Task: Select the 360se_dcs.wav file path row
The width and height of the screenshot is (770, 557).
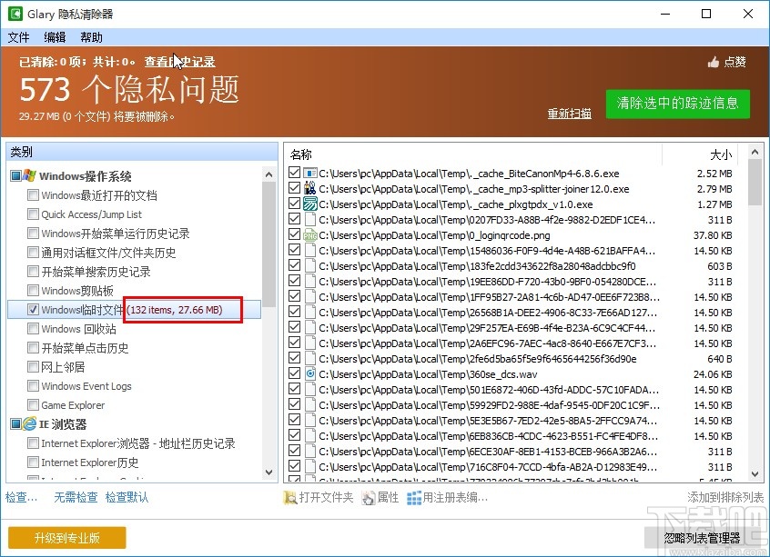Action: [x=428, y=374]
